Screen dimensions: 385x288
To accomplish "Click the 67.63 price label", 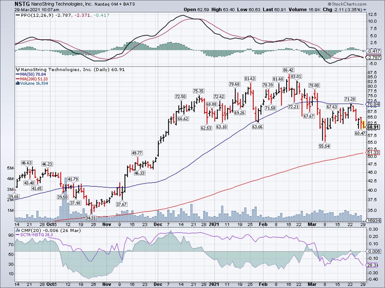I will (332, 107).
